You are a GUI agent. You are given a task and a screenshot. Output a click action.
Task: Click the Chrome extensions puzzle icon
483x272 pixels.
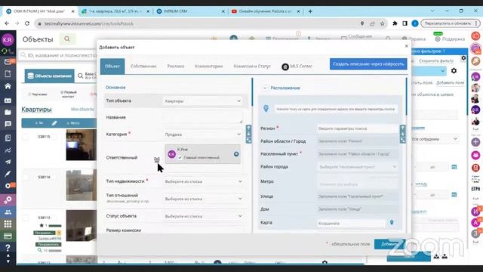click(395, 23)
